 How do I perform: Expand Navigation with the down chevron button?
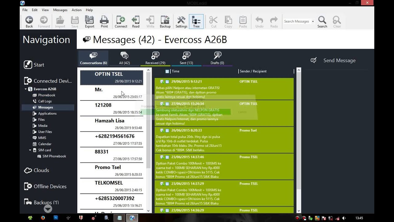pos(48,209)
